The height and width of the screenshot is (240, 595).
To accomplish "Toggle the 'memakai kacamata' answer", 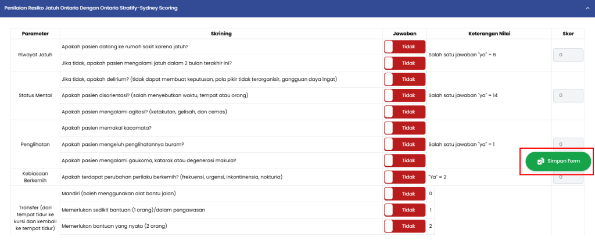I will point(404,128).
